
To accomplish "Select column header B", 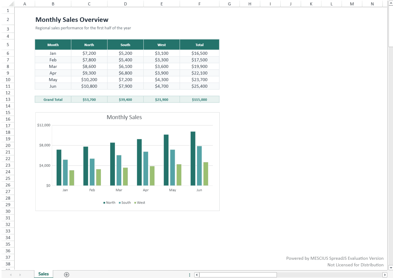I will (53, 4).
